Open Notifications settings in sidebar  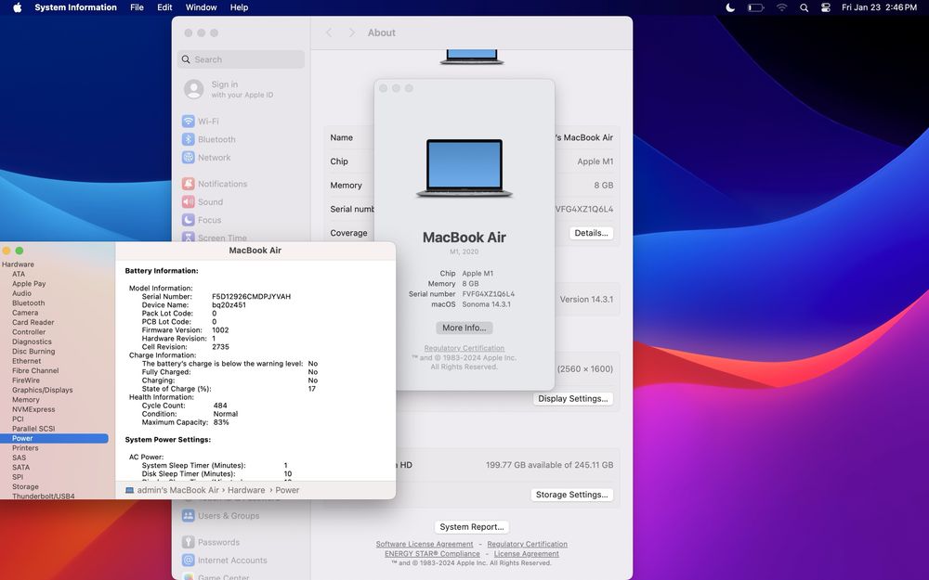[215, 184]
